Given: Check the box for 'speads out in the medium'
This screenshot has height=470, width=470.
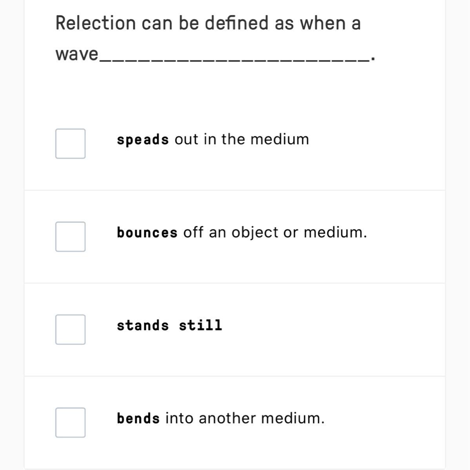Looking at the screenshot, I should click(70, 143).
